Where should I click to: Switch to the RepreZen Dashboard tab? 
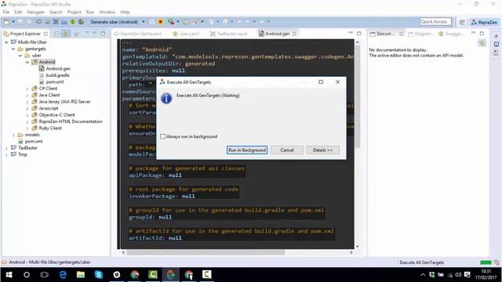pyautogui.click(x=138, y=34)
